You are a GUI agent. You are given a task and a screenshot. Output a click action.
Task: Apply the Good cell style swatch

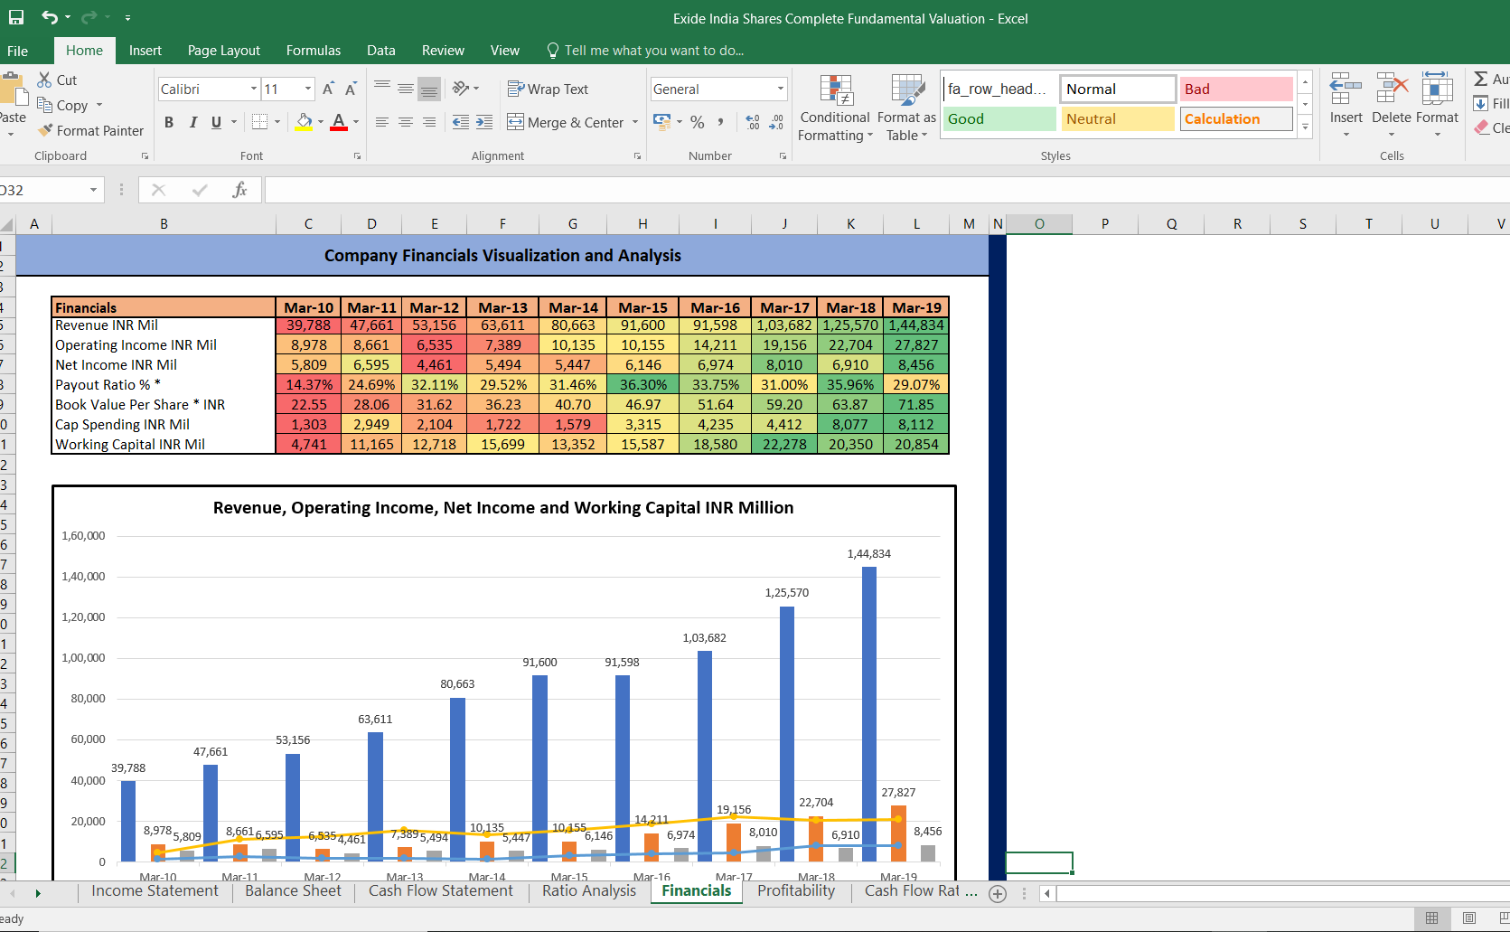pos(999,118)
